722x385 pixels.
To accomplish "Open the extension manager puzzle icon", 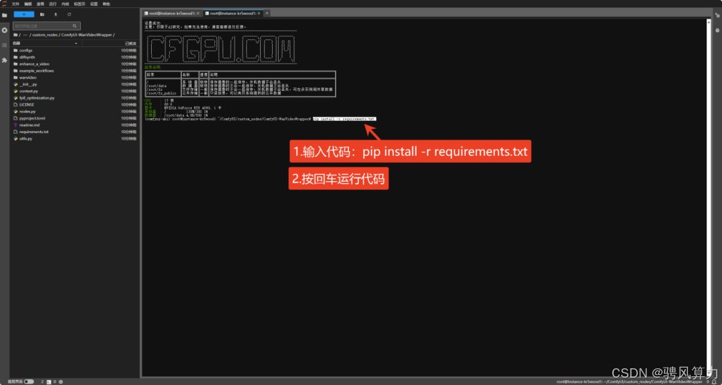I will click(x=5, y=60).
